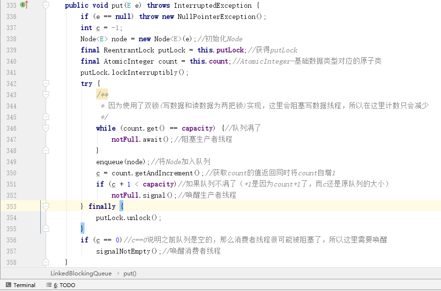Click AtomicInteger type name on line 340
Image resolution: width=441 pixels, height=291 pixels.
pyautogui.click(x=129, y=61)
